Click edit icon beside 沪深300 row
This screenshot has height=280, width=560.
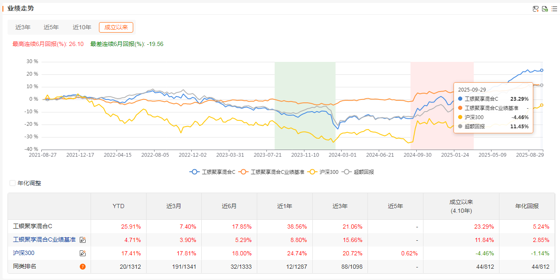[x=83, y=253]
